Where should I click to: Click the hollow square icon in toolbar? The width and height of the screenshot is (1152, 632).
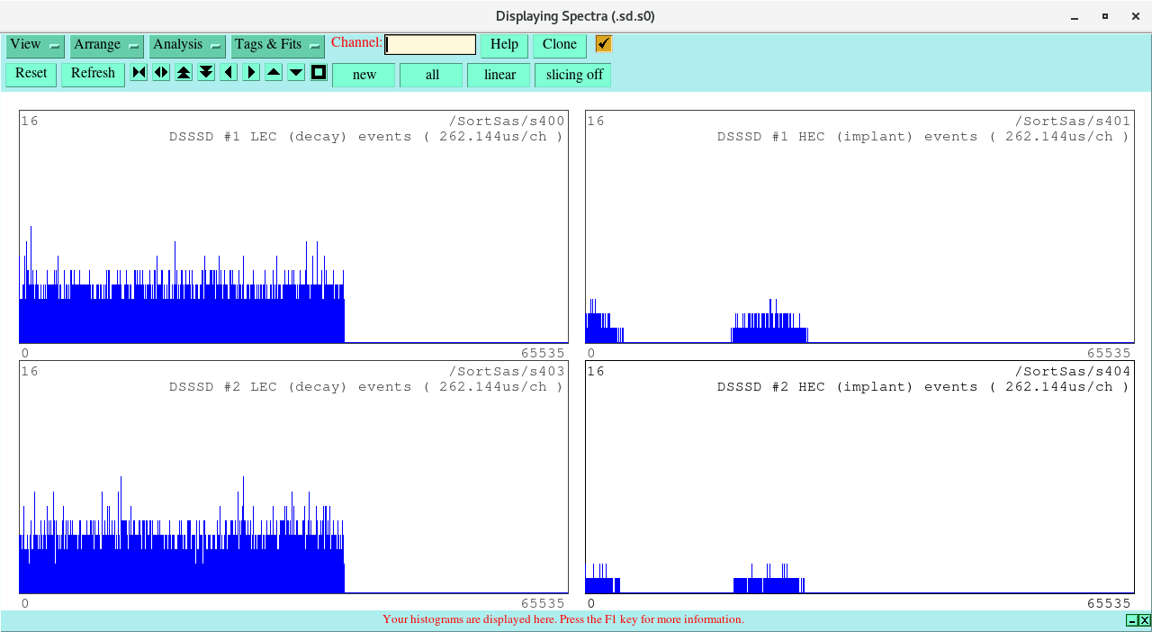click(x=319, y=73)
